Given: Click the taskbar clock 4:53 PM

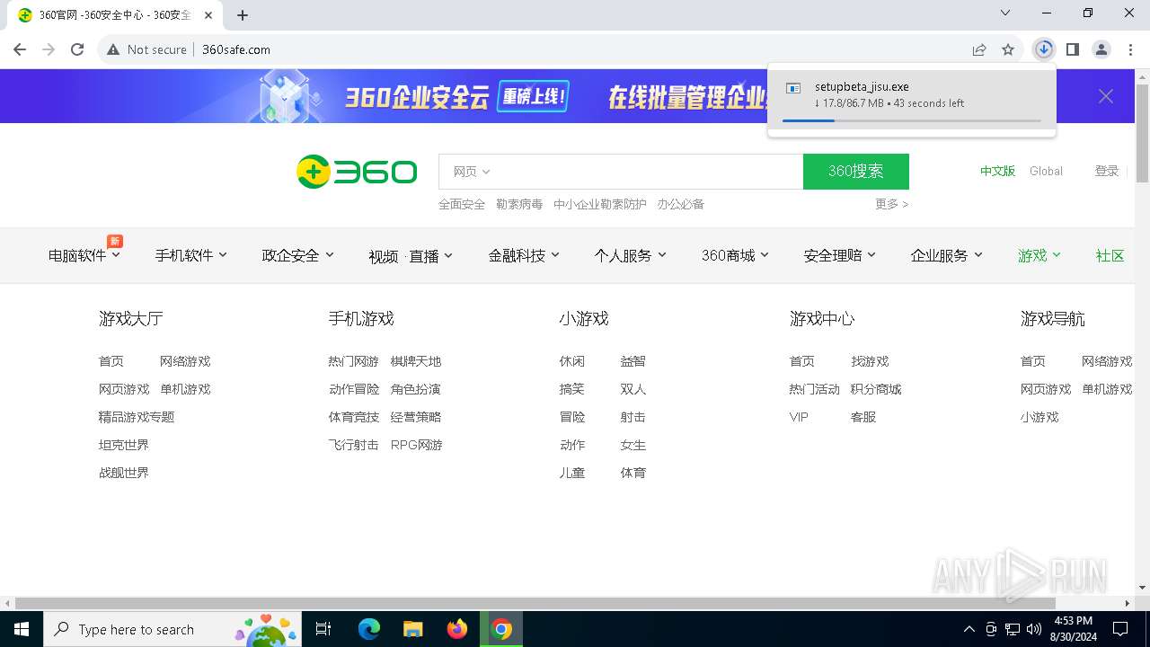Looking at the screenshot, I should (1074, 621).
